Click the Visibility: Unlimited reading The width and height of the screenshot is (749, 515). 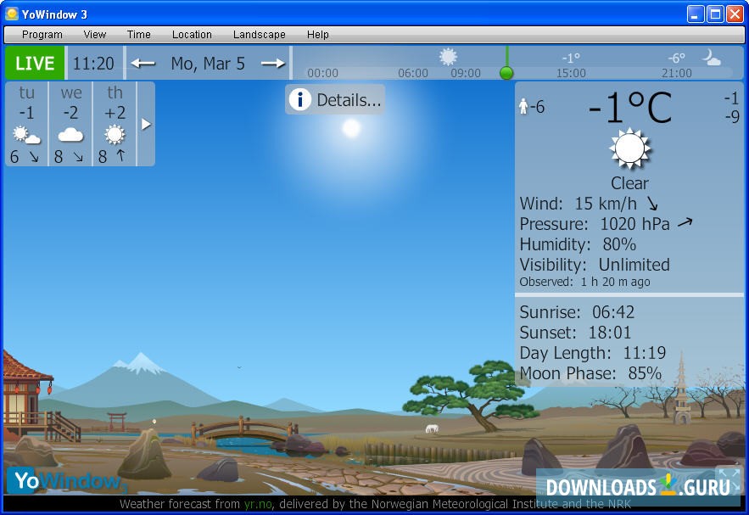point(595,265)
